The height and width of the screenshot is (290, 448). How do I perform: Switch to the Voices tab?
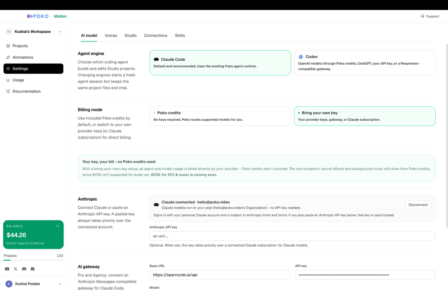(111, 35)
